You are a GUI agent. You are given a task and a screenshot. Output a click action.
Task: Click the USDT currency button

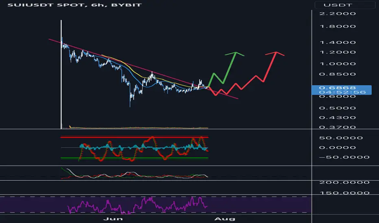(345, 5)
